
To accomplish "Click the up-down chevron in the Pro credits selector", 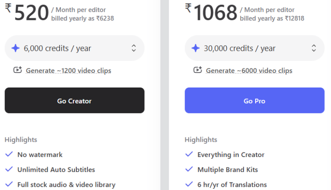I will coord(314,48).
